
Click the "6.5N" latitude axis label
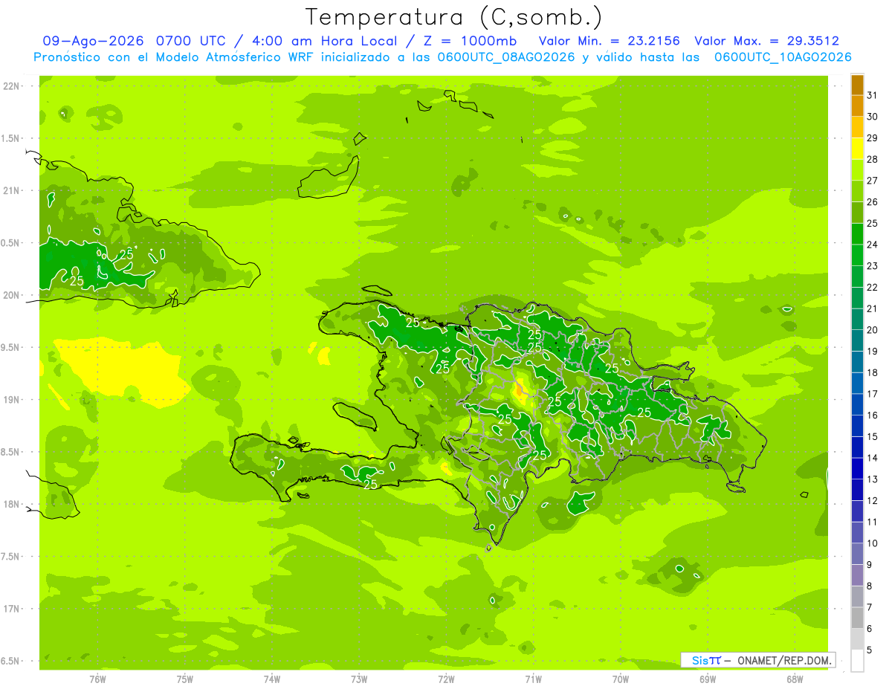point(12,661)
